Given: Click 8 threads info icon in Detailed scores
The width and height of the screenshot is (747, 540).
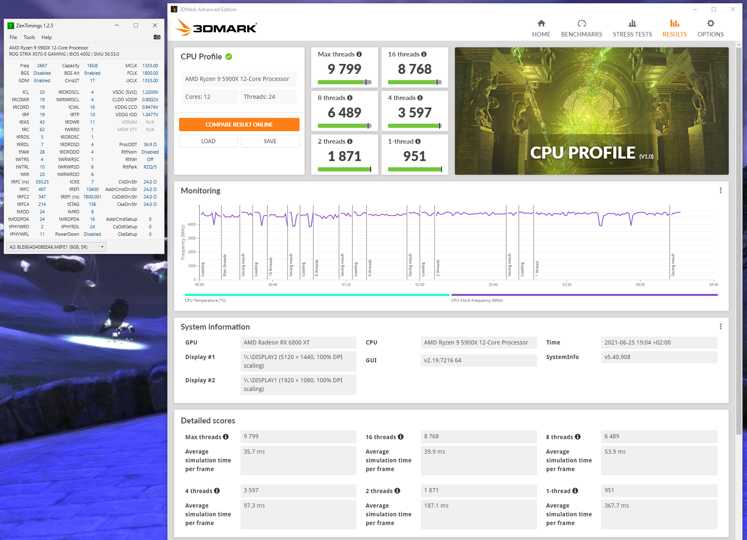Looking at the screenshot, I should [x=577, y=437].
